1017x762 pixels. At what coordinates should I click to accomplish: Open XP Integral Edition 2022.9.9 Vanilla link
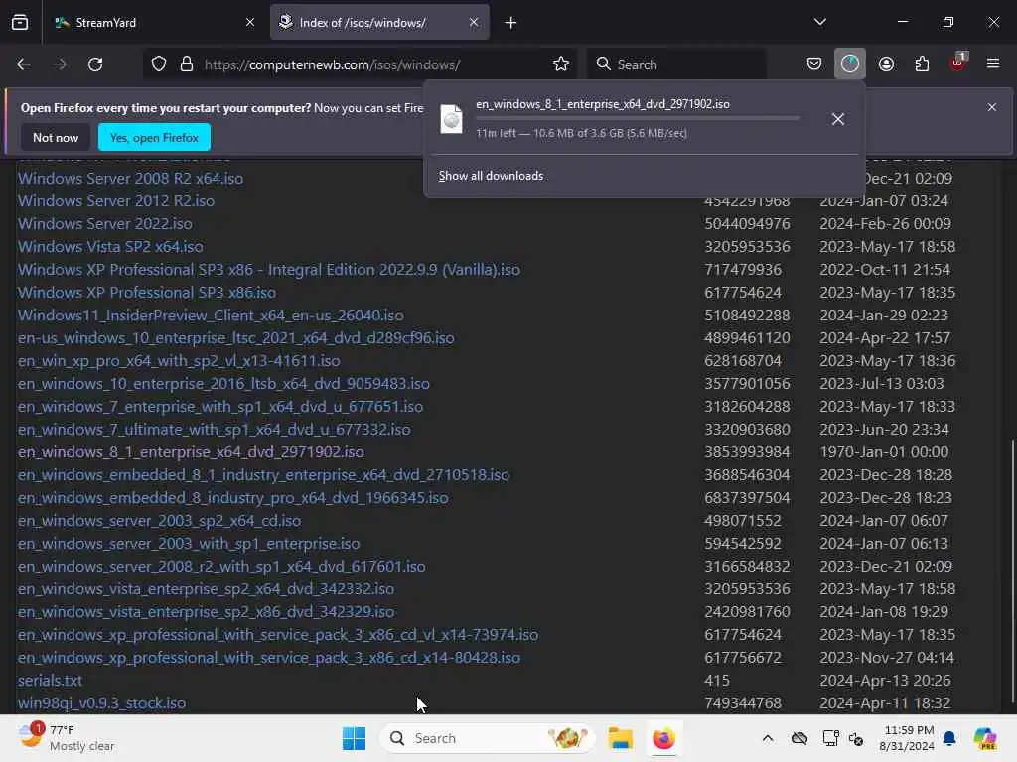pos(269,270)
